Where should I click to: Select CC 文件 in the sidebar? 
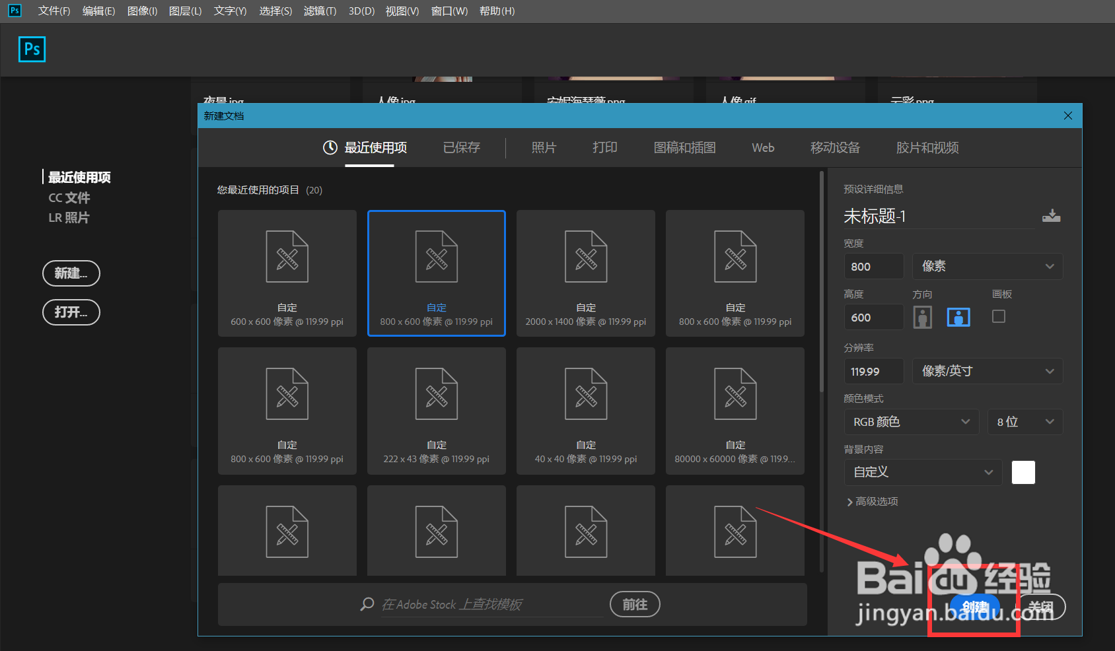[69, 197]
